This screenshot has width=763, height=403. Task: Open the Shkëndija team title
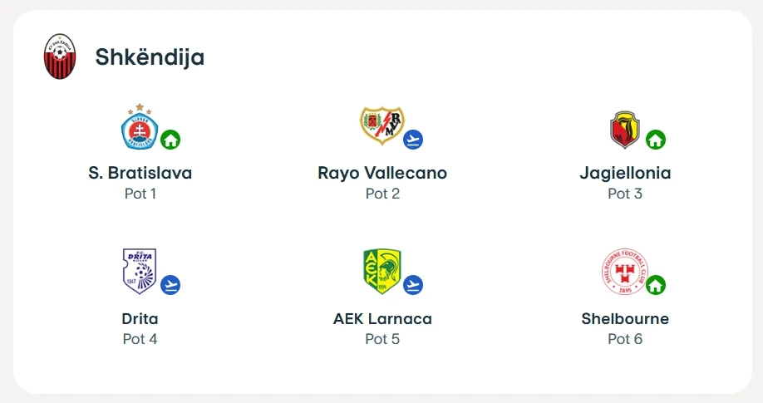click(150, 57)
